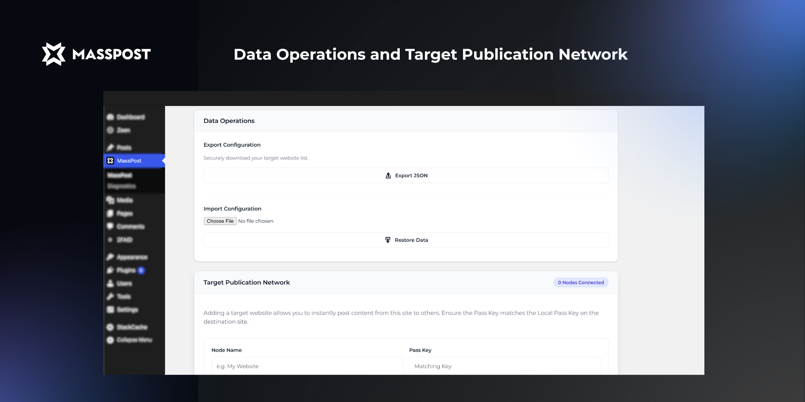805x402 pixels.
Task: Focus the Pass Key input field
Action: click(505, 366)
